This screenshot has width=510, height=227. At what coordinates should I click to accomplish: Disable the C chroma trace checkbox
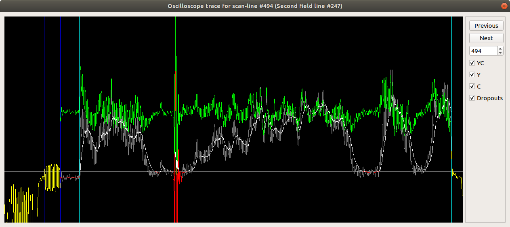(x=472, y=87)
